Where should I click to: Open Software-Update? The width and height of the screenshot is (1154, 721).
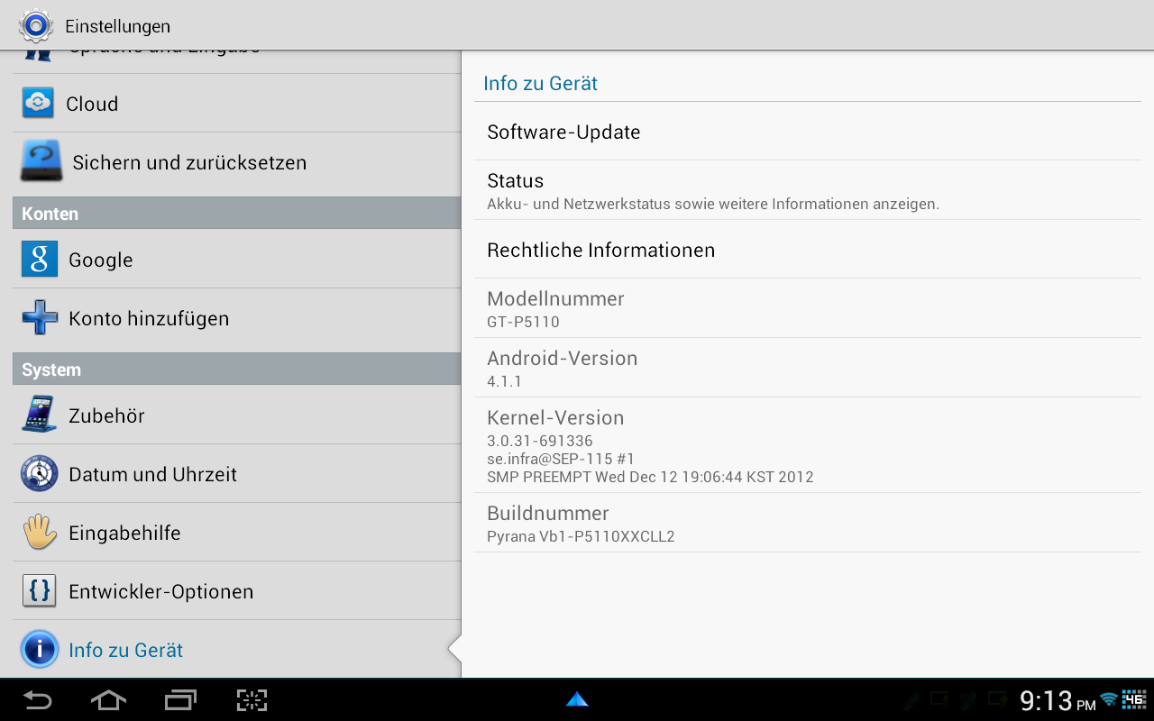click(807, 132)
